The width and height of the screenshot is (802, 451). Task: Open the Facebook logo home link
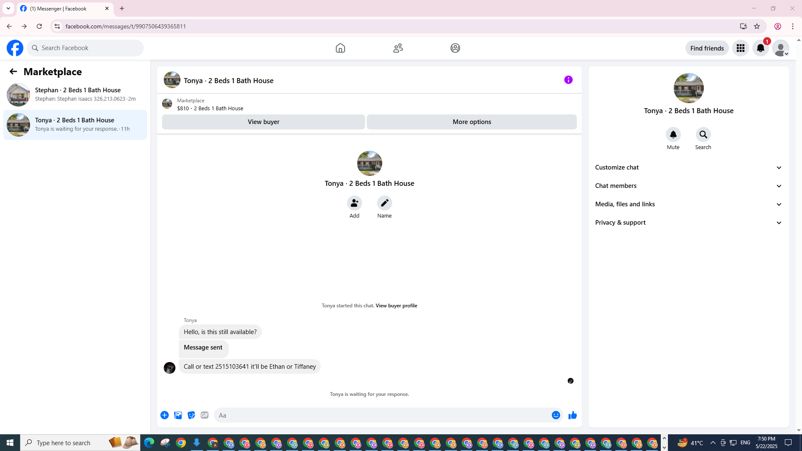(x=15, y=48)
